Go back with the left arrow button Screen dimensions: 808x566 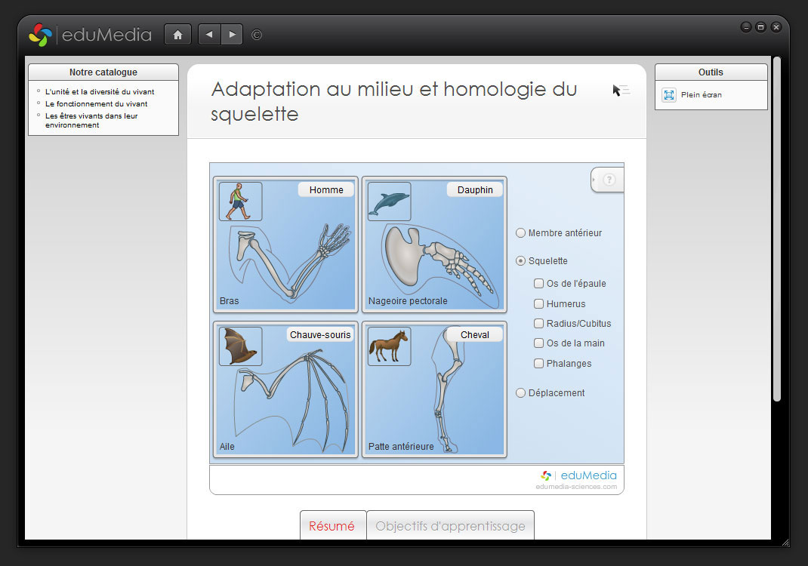click(209, 35)
